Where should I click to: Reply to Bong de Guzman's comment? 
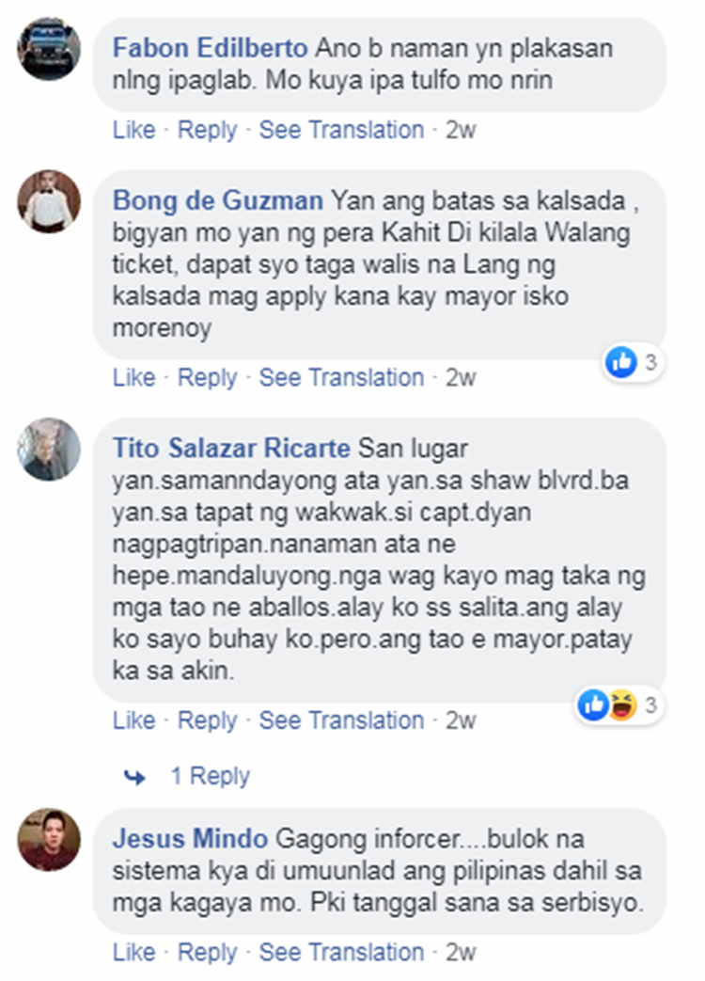click(207, 378)
